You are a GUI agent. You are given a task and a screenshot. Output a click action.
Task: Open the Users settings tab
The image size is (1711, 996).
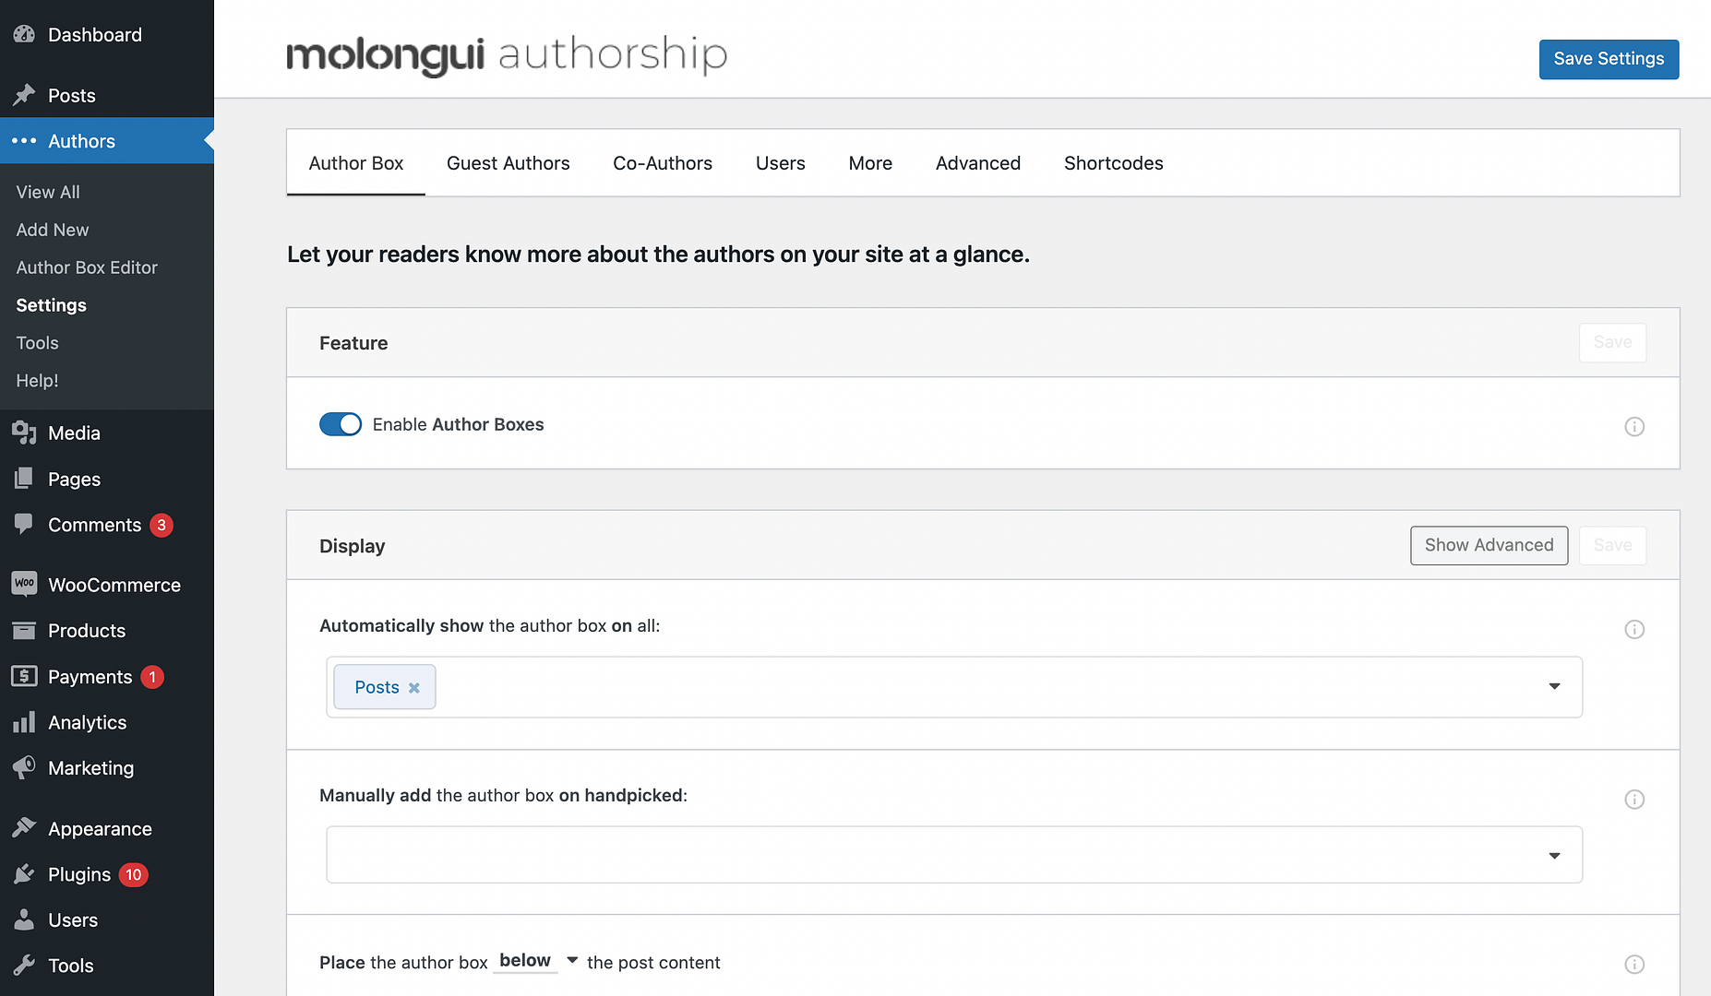tap(781, 163)
